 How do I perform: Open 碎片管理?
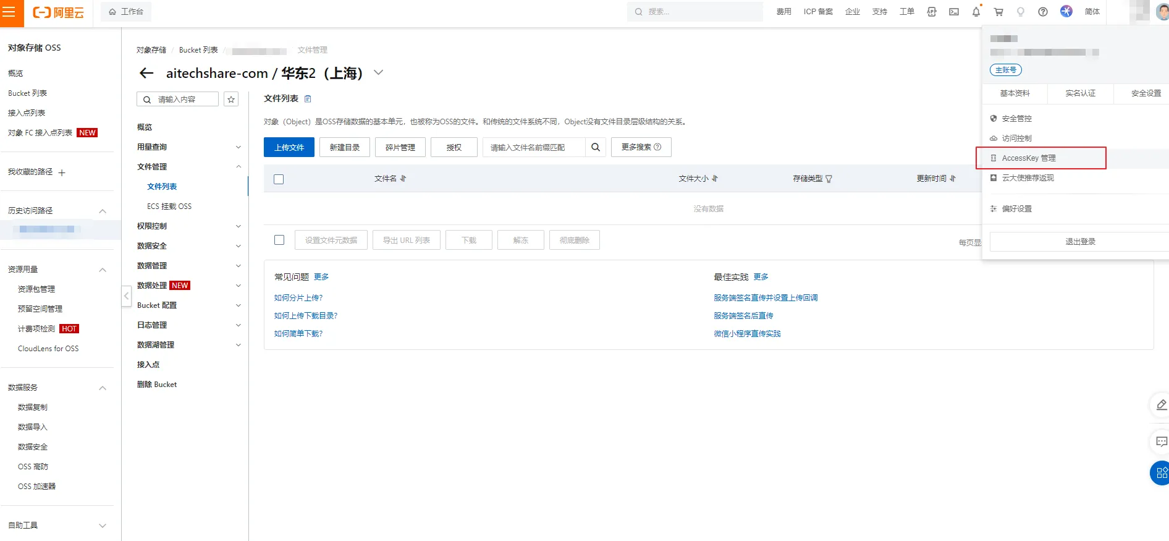pyautogui.click(x=400, y=147)
